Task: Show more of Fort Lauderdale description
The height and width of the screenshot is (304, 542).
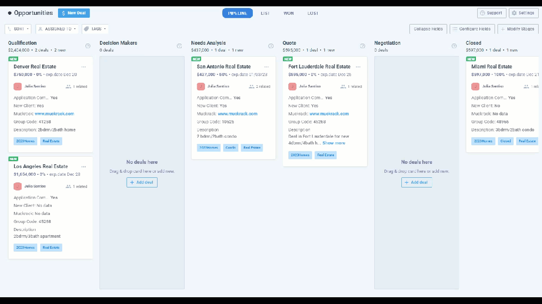Action: pyautogui.click(x=334, y=143)
